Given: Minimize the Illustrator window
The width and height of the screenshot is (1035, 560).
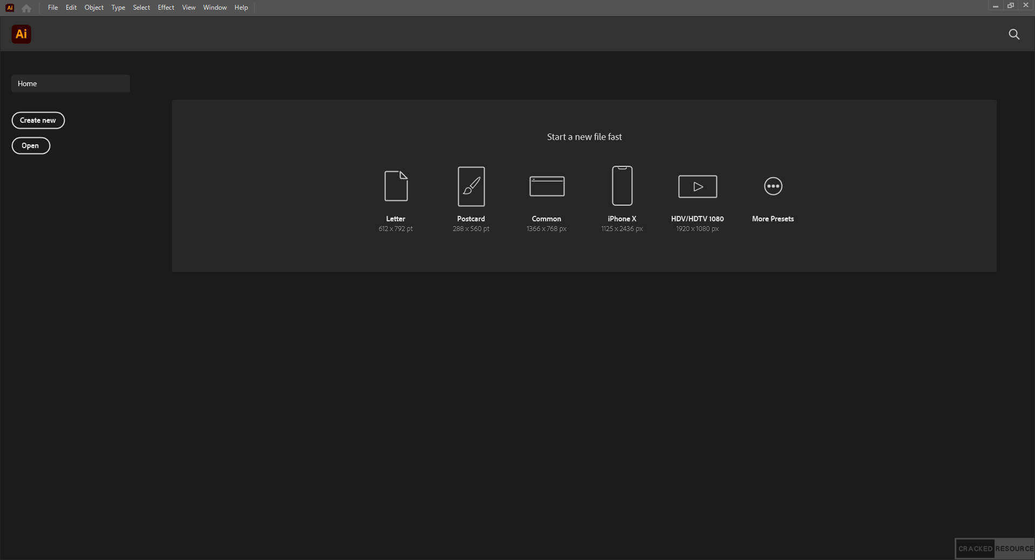Looking at the screenshot, I should 996,6.
